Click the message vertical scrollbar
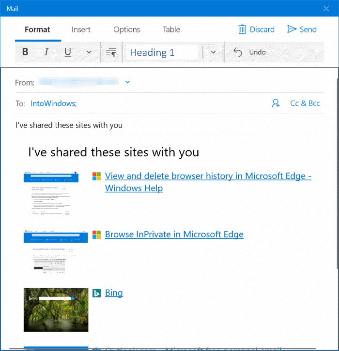This screenshot has height=351, width=339. [x=338, y=174]
